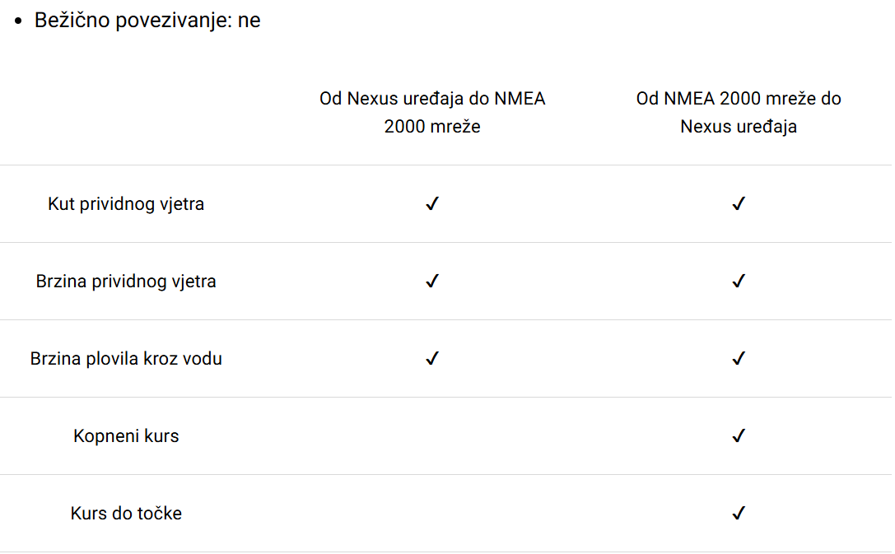895x554 pixels.
Task: Click Brzina prividnog vjetra checkmark in NMEA-to-Nexus column
Action: pos(738,281)
